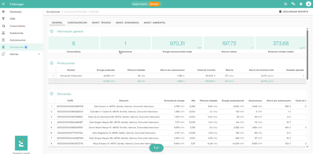Open Consumidores in the sidebar

pyautogui.click(x=17, y=26)
